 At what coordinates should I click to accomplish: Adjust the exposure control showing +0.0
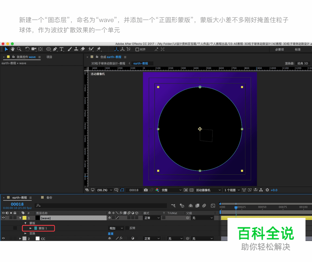[x=274, y=190]
